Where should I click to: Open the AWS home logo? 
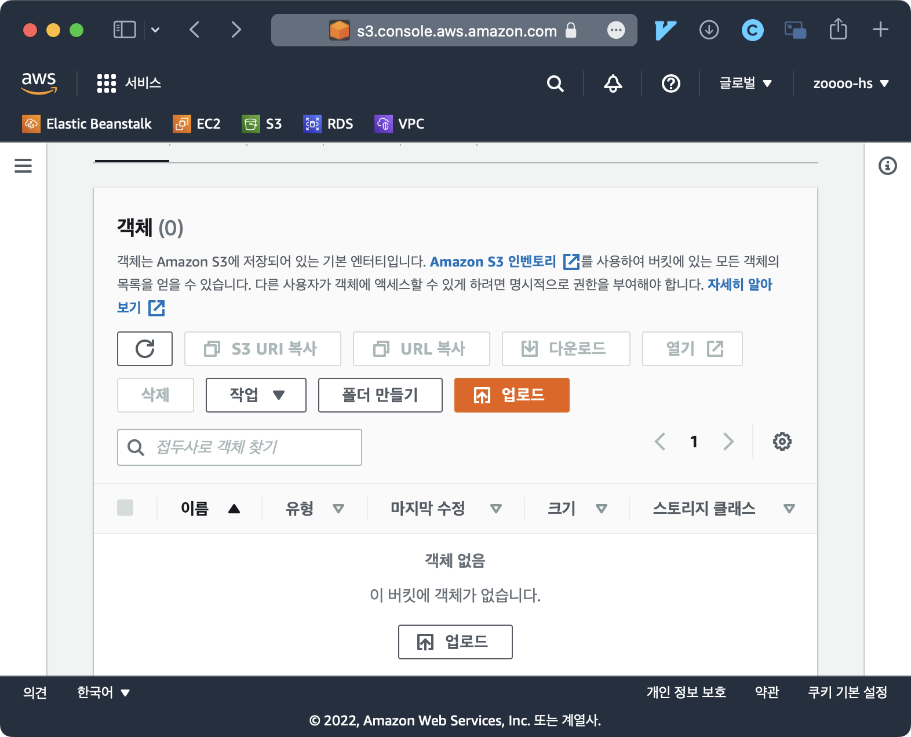39,83
